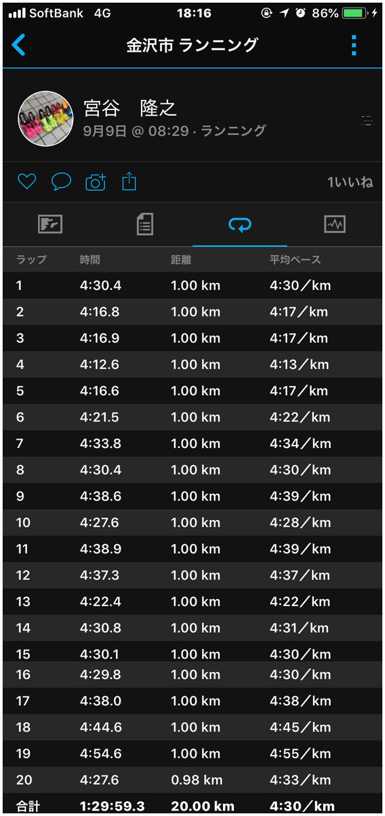Image resolution: width=385 pixels, height=816 pixels.
Task: Tap the 時間 column header
Action: coord(90,260)
